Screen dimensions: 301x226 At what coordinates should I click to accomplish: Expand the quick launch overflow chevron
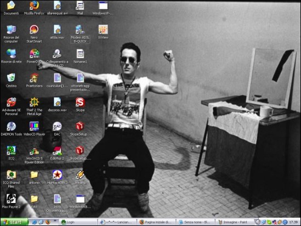point(55,221)
